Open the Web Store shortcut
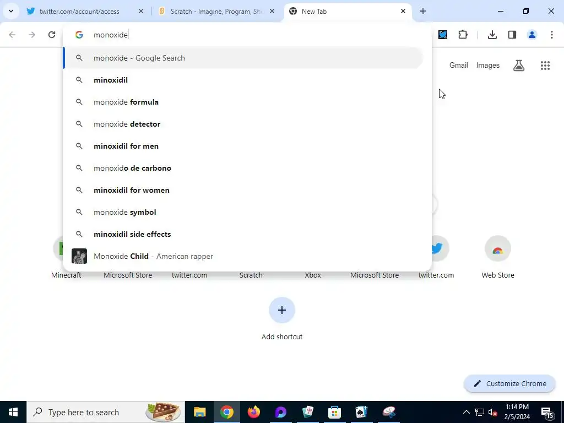 click(x=498, y=257)
